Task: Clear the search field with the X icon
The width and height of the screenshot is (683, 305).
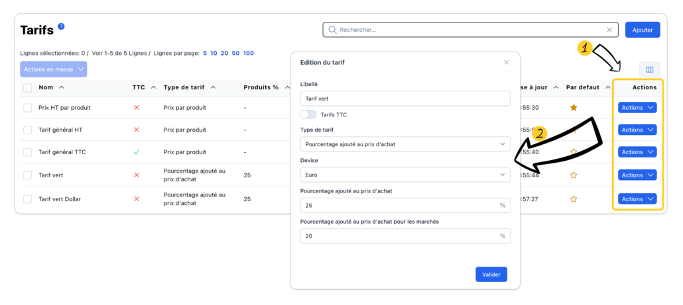Action: pos(609,30)
